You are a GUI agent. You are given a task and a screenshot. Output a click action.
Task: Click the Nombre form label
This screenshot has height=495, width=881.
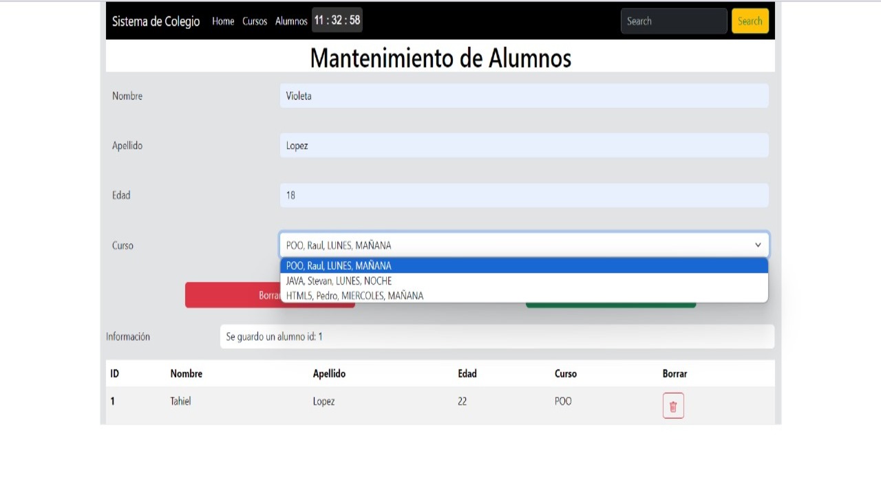click(127, 96)
